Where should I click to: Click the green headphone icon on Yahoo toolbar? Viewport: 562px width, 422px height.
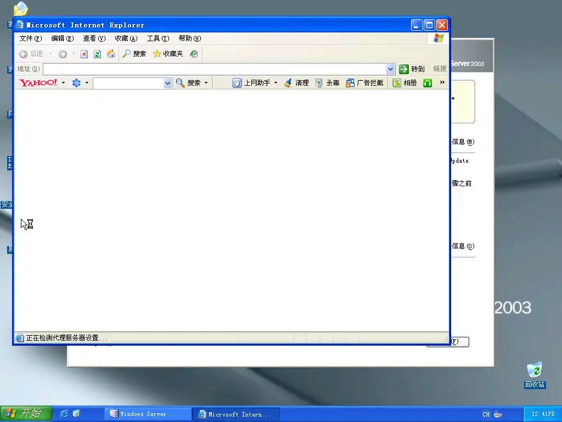[x=428, y=84]
